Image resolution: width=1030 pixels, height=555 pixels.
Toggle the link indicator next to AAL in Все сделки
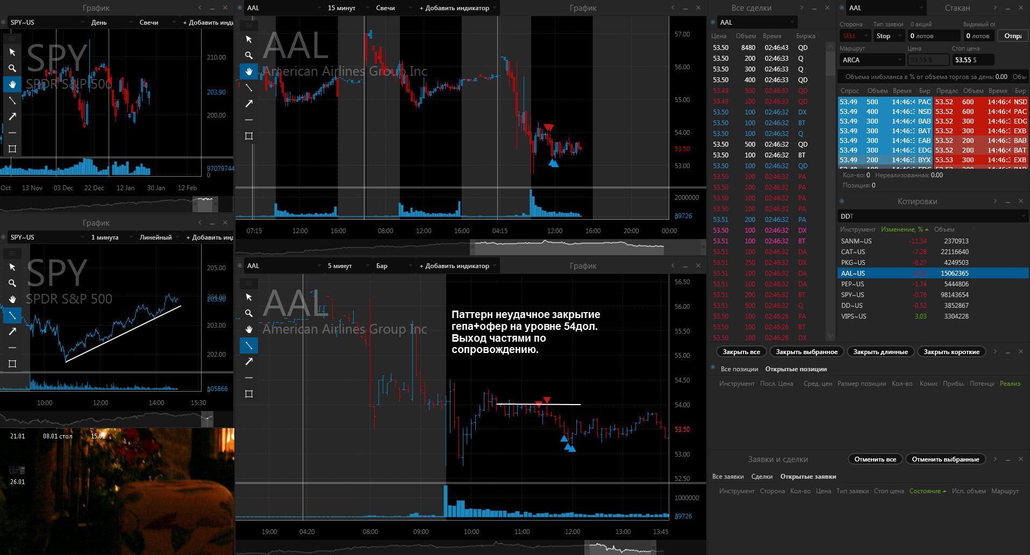(713, 23)
